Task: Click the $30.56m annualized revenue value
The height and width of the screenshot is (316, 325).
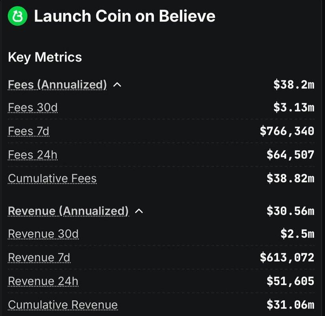Action: [x=291, y=211]
